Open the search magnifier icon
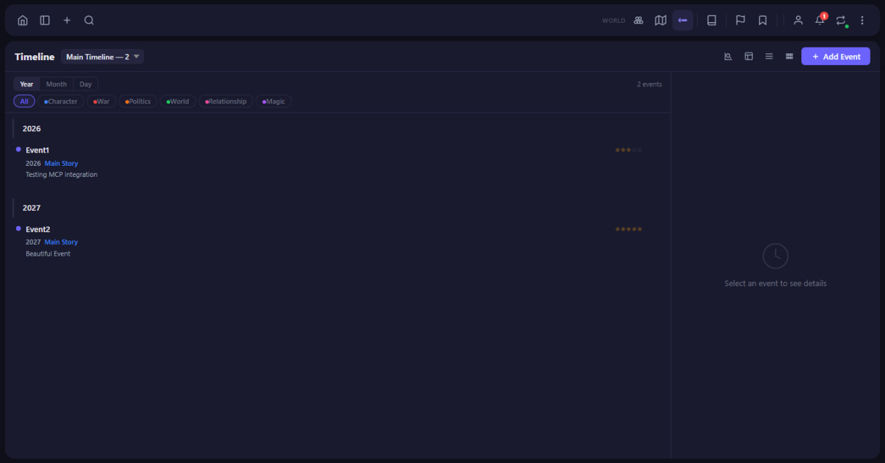The image size is (885, 463). pos(89,21)
